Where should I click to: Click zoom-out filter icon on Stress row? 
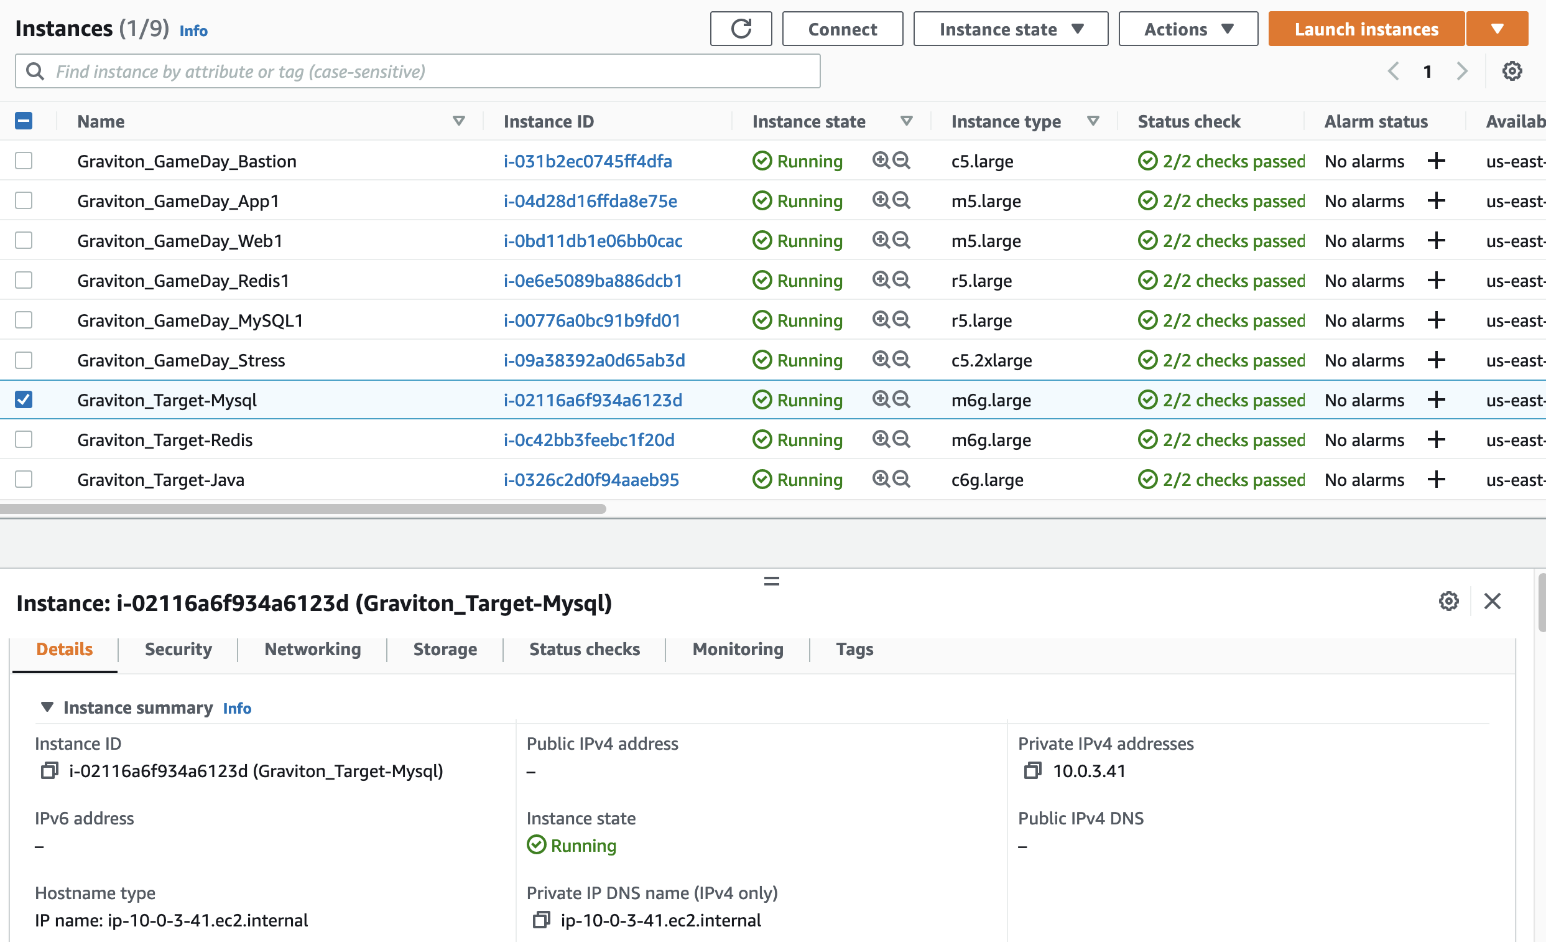[x=901, y=360]
